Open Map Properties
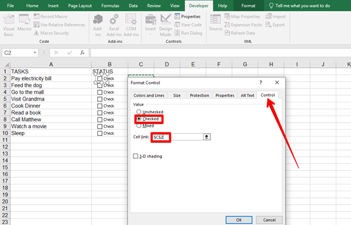This screenshot has height=225, width=351. pos(242,16)
